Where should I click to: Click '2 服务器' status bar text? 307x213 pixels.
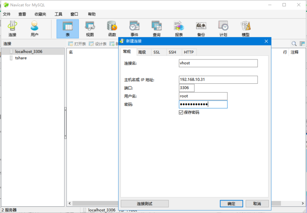pyautogui.click(x=9, y=210)
